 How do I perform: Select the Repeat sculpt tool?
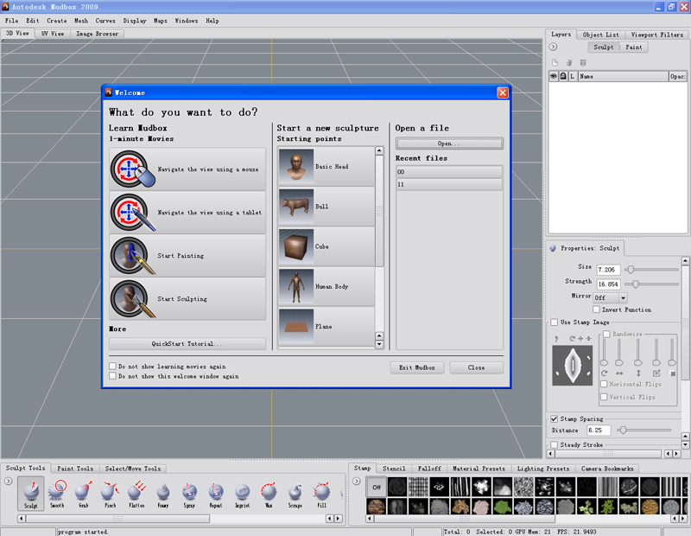coord(216,494)
